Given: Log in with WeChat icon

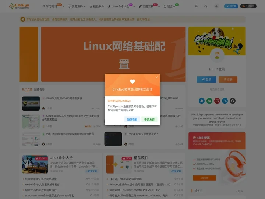Looking at the screenshot, I should point(209,101).
